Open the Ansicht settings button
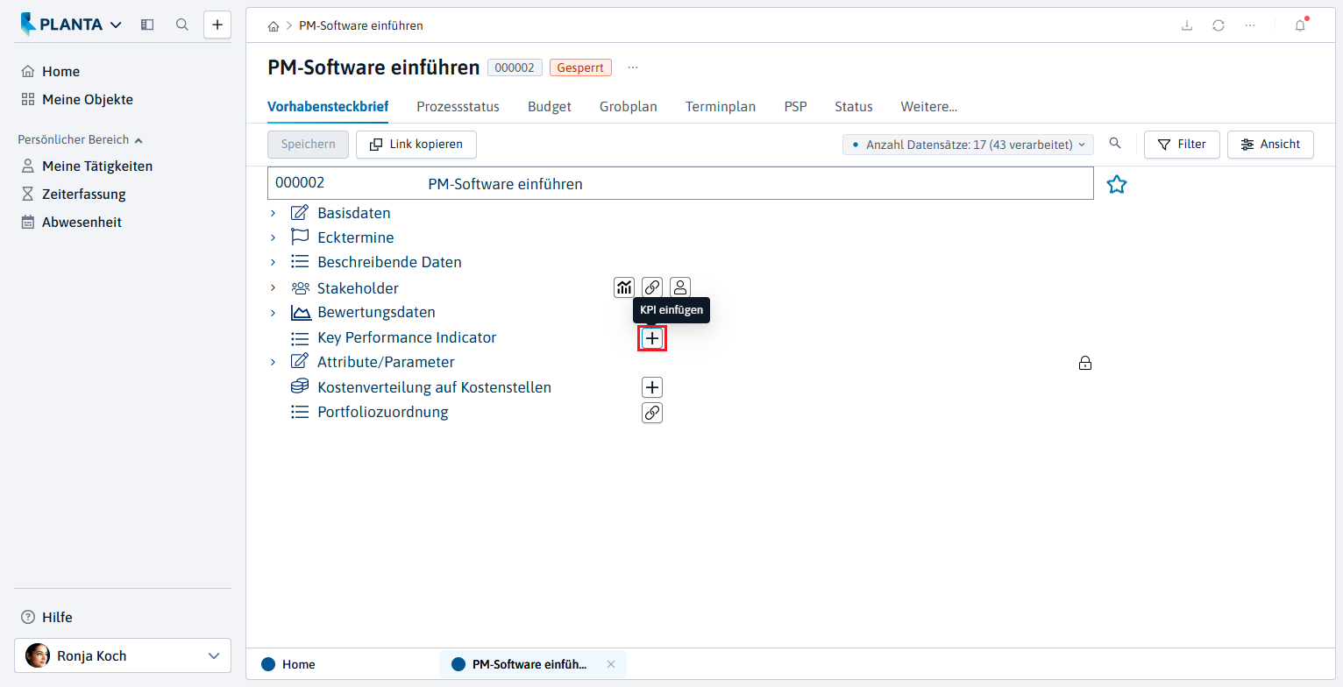 point(1270,145)
